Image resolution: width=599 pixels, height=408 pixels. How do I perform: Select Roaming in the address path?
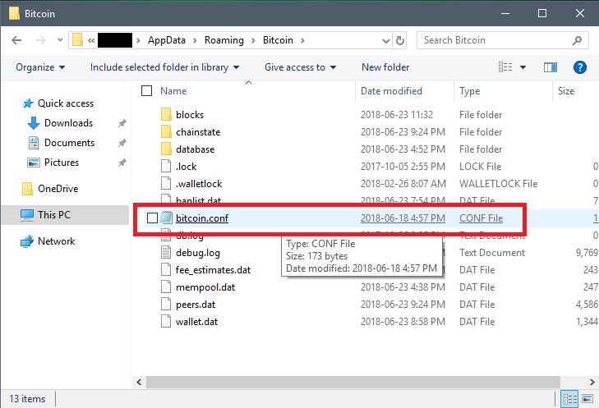[x=224, y=40]
